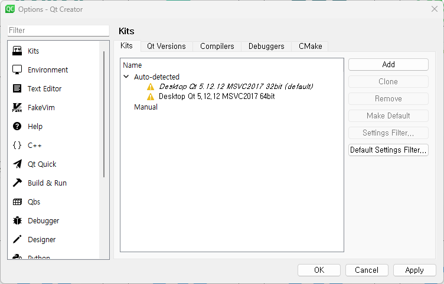This screenshot has height=284, width=444.
Task: Open the Debugger bug icon
Action: coord(17,220)
